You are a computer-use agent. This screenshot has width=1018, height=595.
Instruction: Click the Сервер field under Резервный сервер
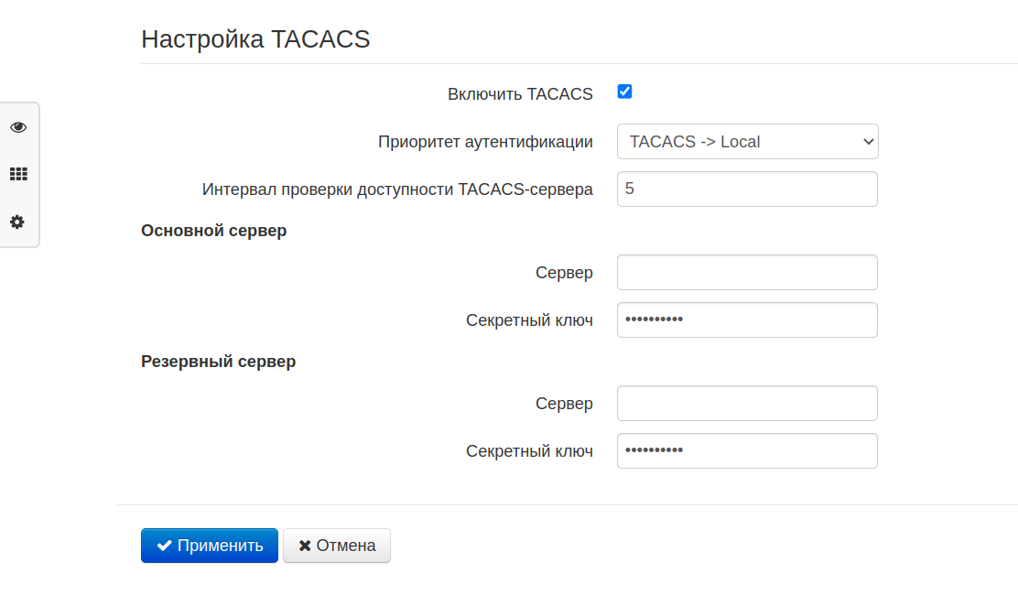click(x=747, y=404)
